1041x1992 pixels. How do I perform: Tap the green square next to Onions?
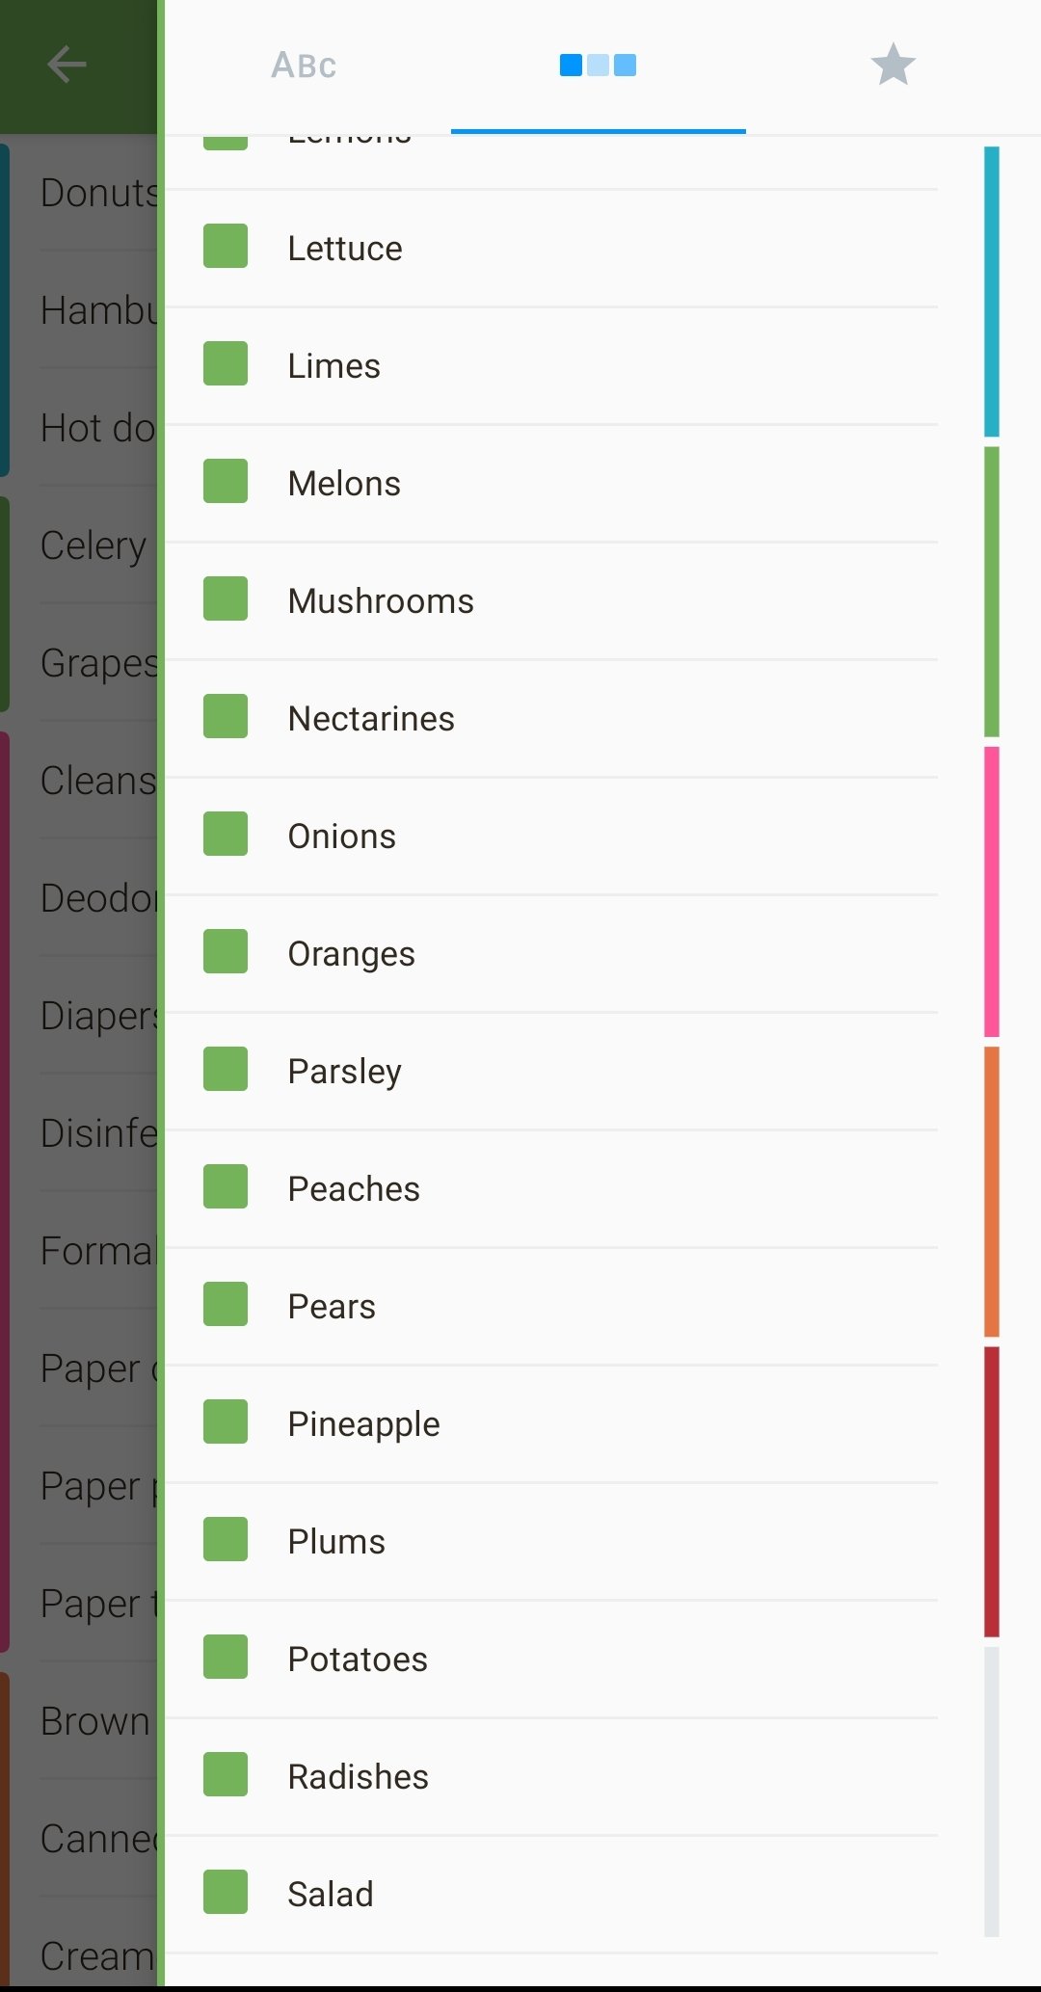click(226, 834)
